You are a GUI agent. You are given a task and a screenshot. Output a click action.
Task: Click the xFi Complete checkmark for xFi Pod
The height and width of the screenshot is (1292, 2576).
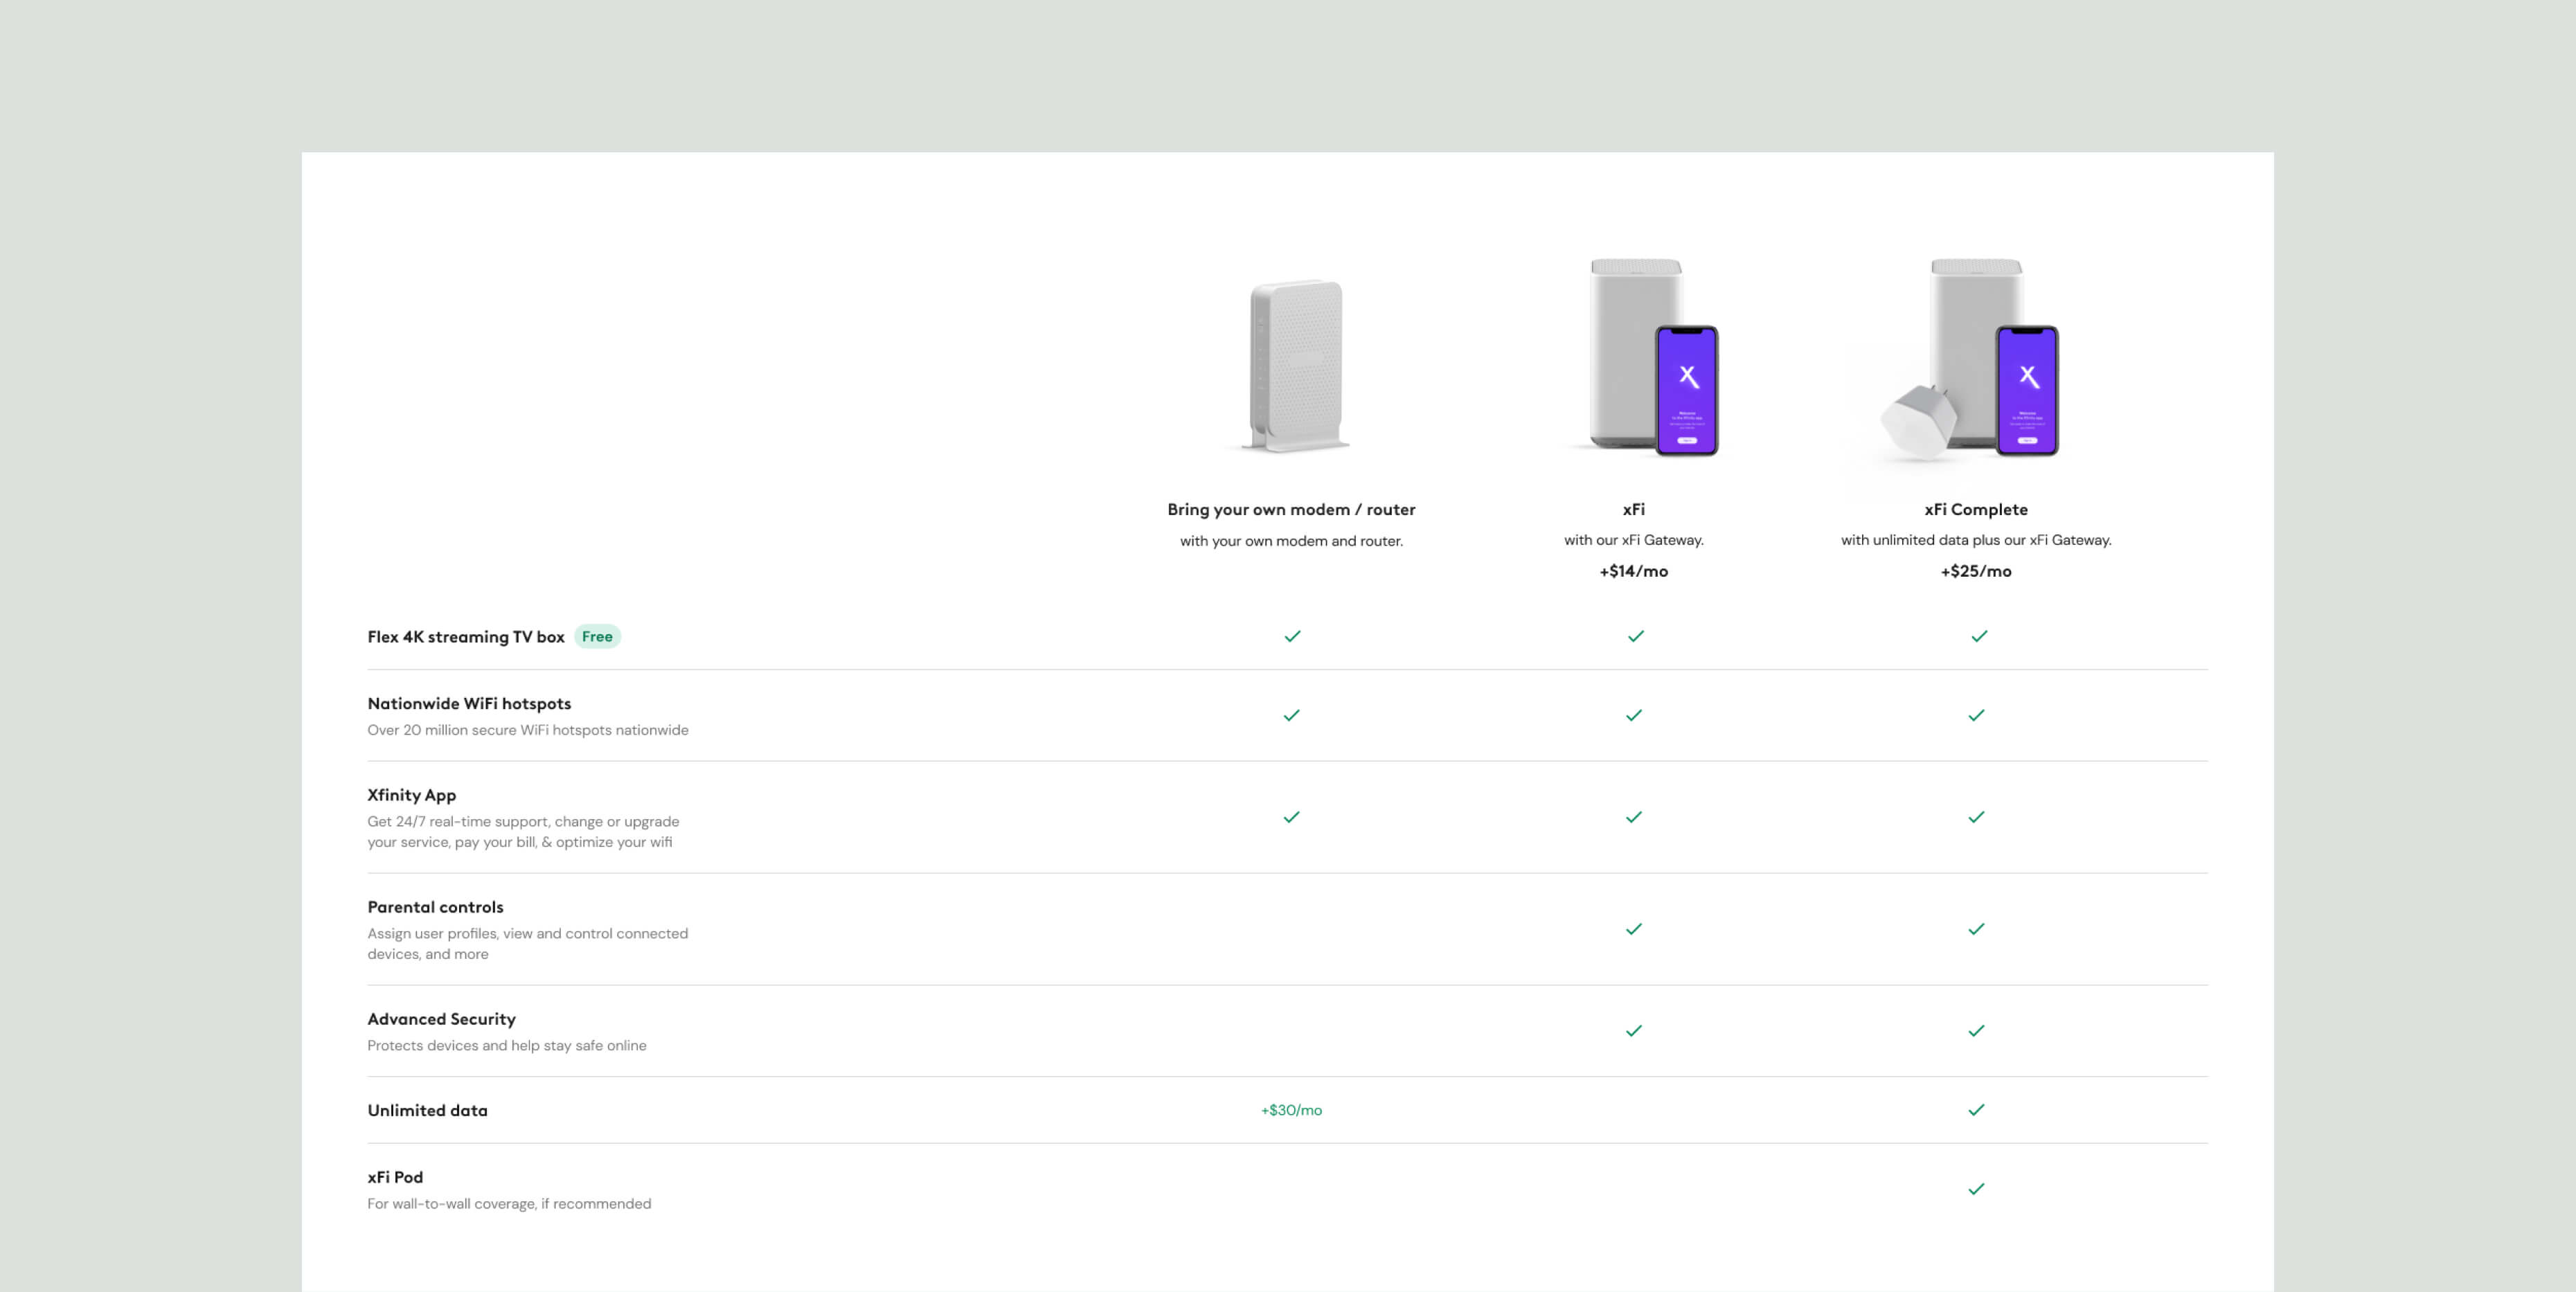point(1975,1189)
